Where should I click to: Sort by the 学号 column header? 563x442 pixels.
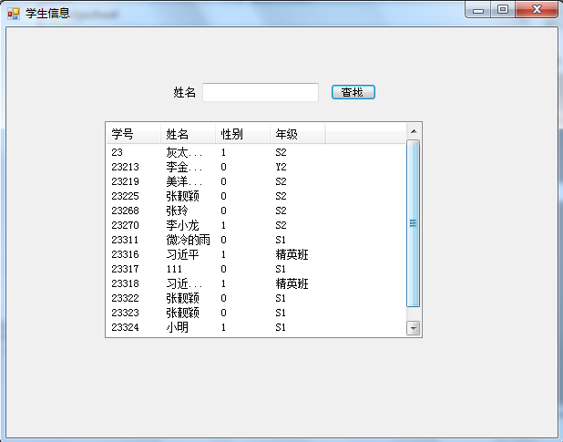pyautogui.click(x=132, y=134)
